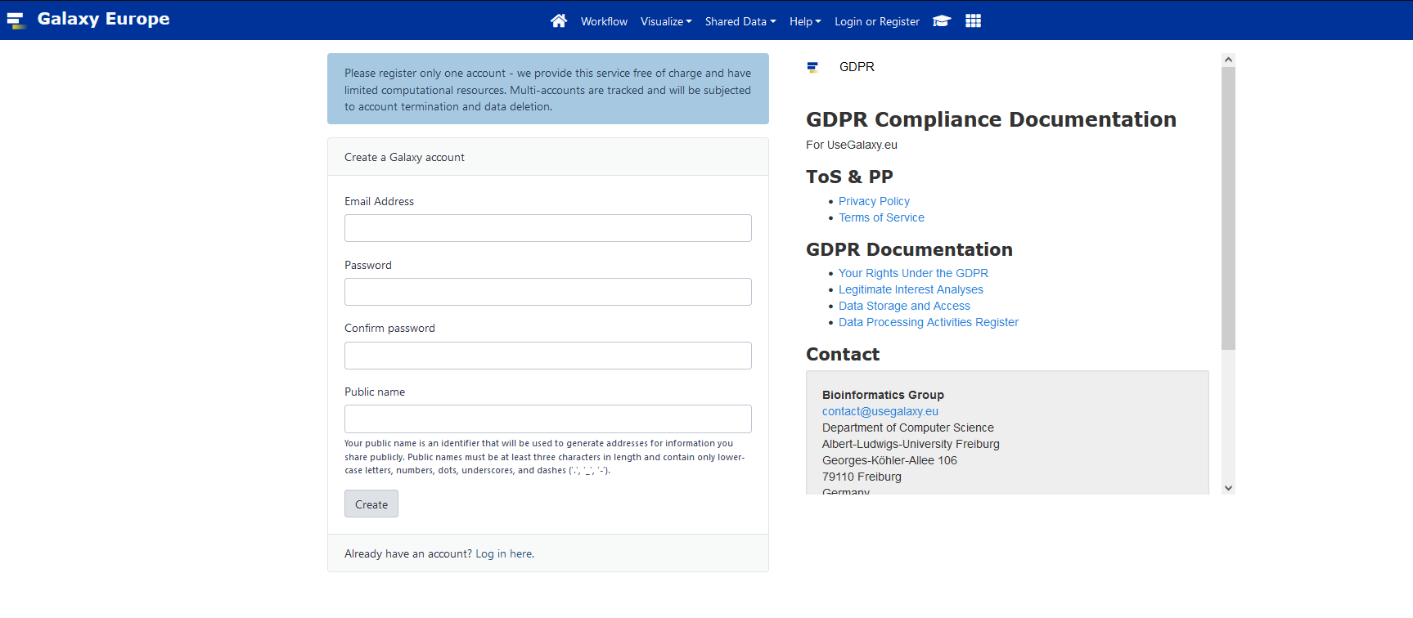Open Data Processing Activities Register link
Screen dimensions: 1413x618
pos(929,322)
